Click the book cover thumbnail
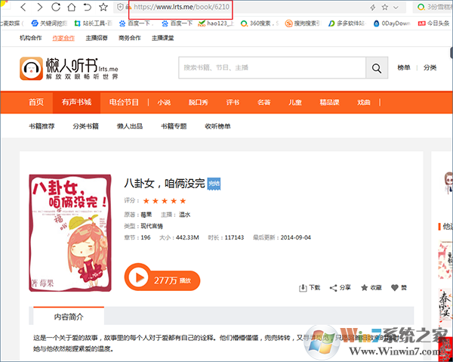Image resolution: width=453 pixels, height=362 pixels. tap(70, 234)
